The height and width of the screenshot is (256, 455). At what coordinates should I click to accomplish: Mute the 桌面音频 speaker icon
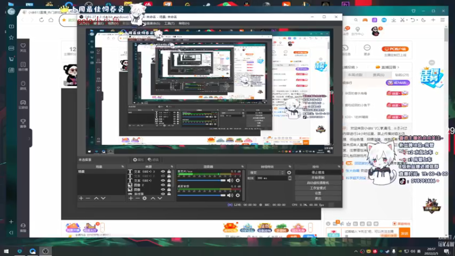[x=230, y=195]
